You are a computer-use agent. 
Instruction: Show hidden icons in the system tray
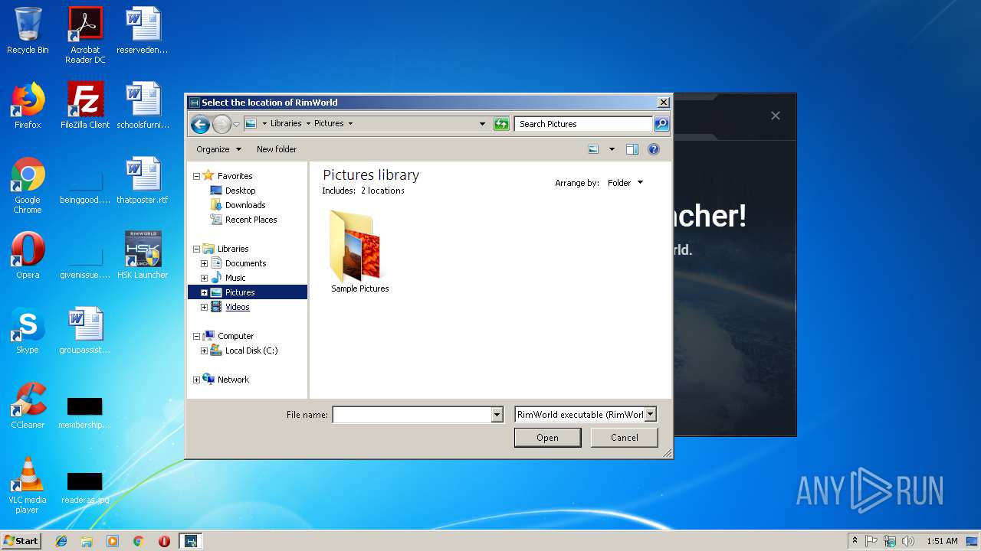click(x=855, y=541)
